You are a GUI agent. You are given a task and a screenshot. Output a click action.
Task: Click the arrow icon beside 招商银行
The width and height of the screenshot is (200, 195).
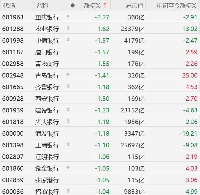tap(68, 191)
